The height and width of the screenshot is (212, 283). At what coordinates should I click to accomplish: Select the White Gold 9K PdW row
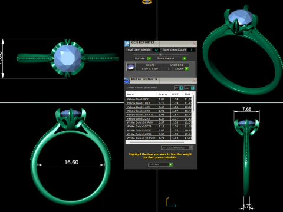coord(159,122)
